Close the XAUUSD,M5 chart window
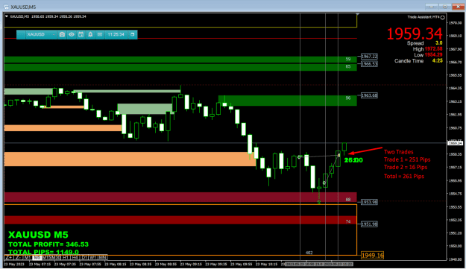 click(458, 7)
